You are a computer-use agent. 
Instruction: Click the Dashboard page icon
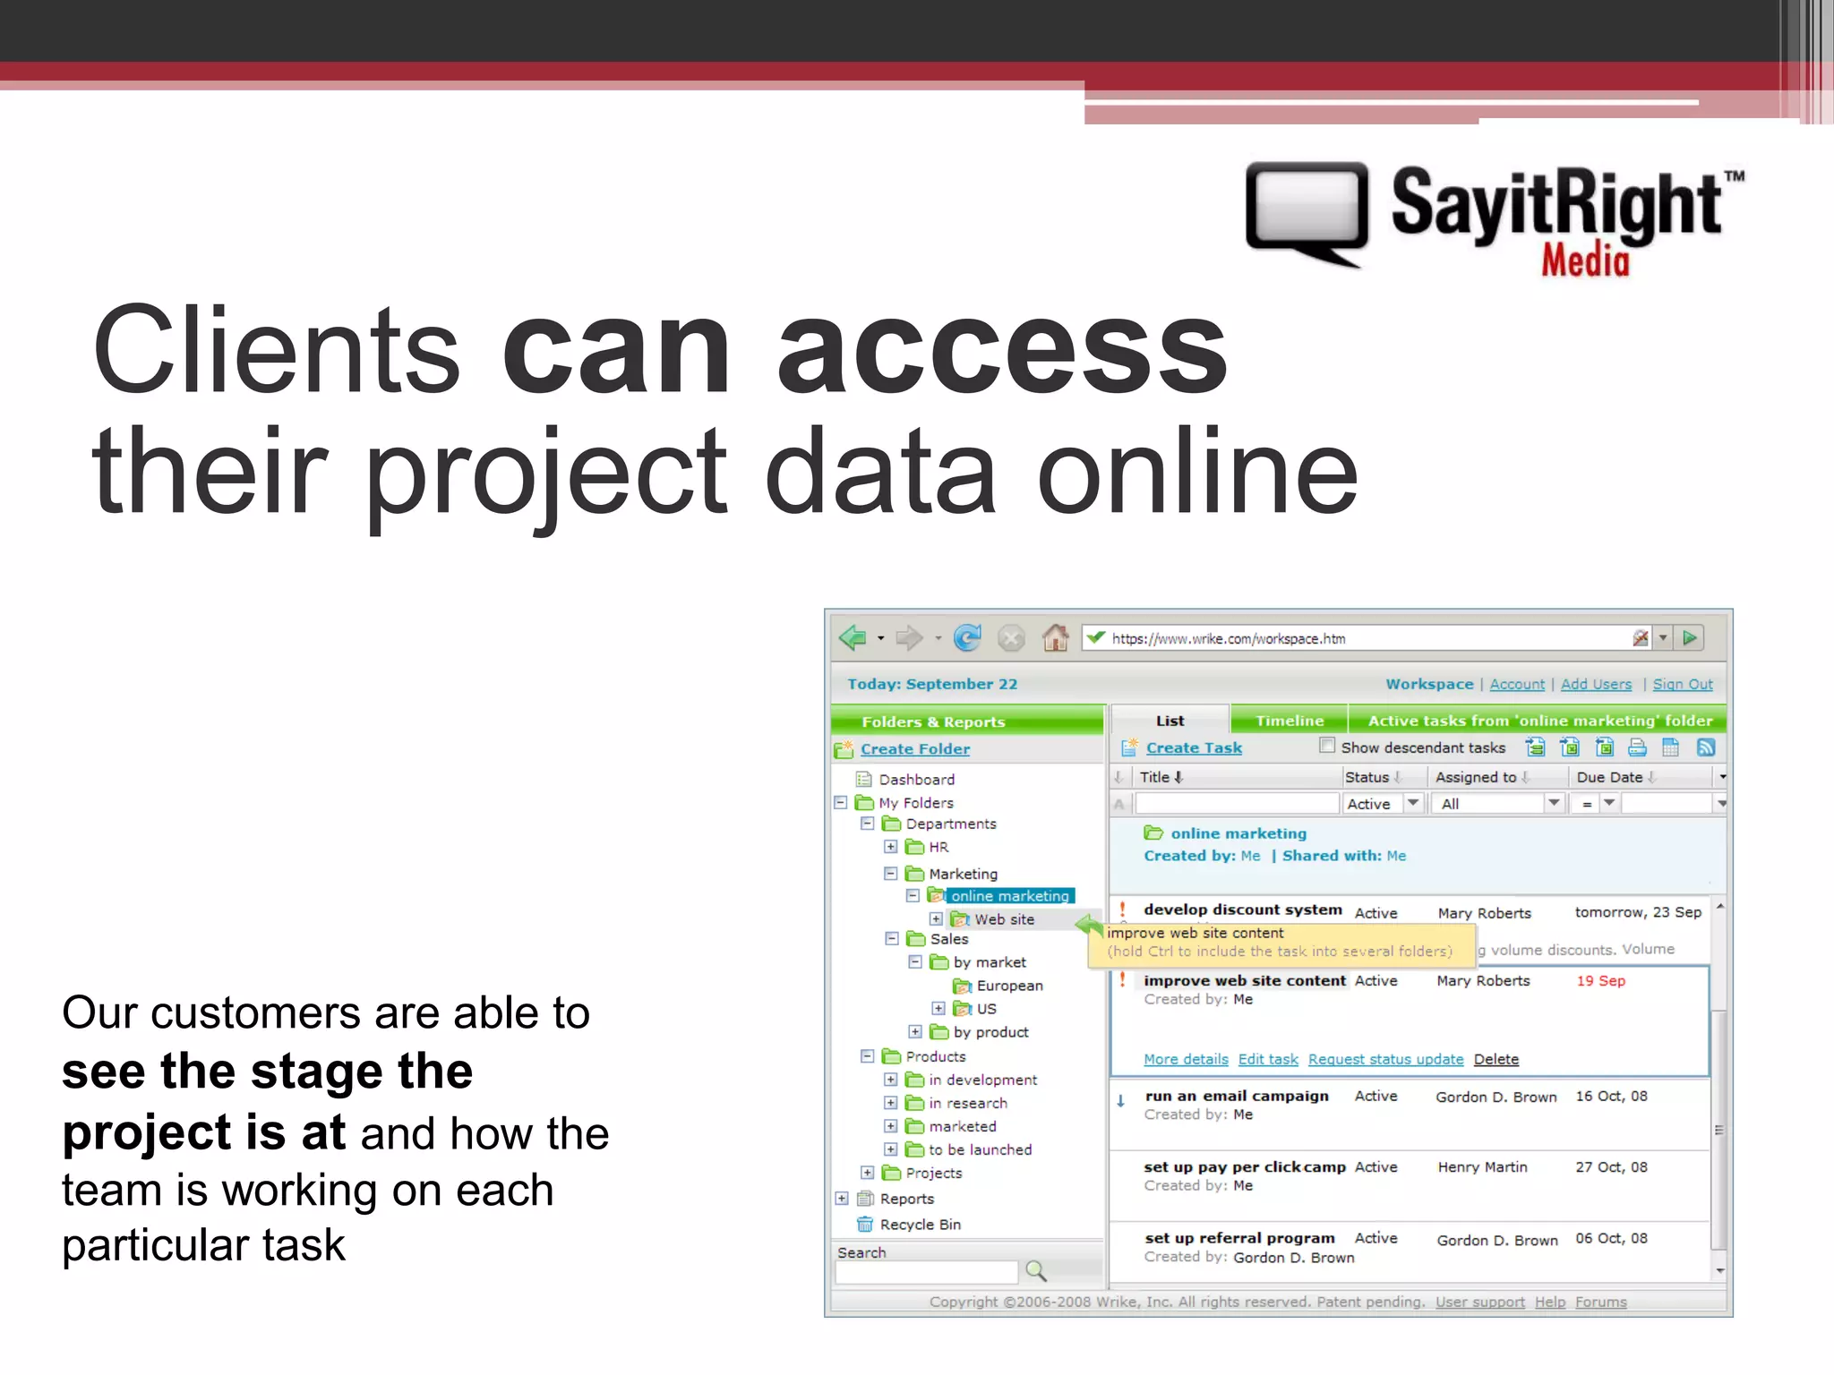(x=864, y=779)
